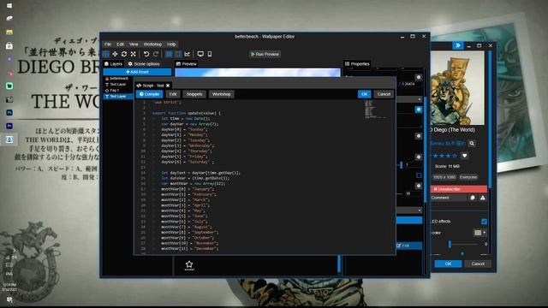Viewport: 548px width, 308px height.
Task: Select the Rotate tool in toolbar
Action: click(x=124, y=54)
